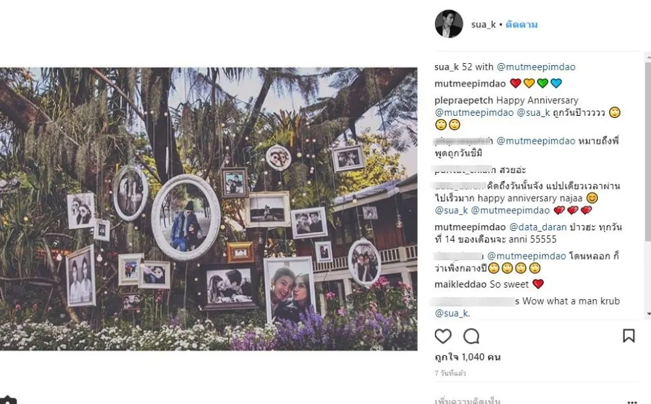The width and height of the screenshot is (651, 404).
Task: Open the post timestamp 7 วันที่แล้ว
Action: pos(450,373)
